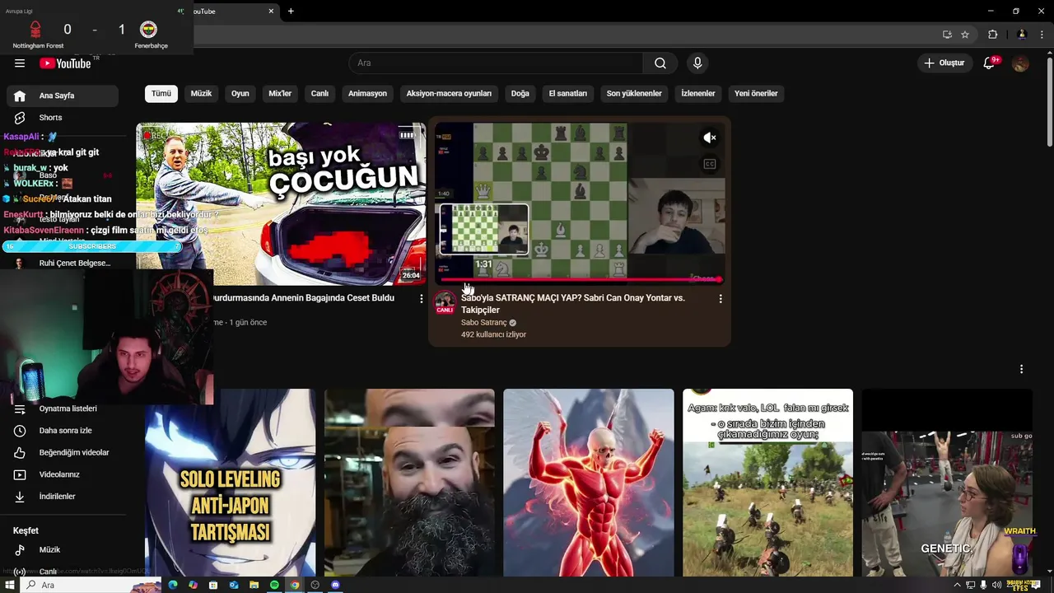Select the Müzik filter chip

coord(202,93)
